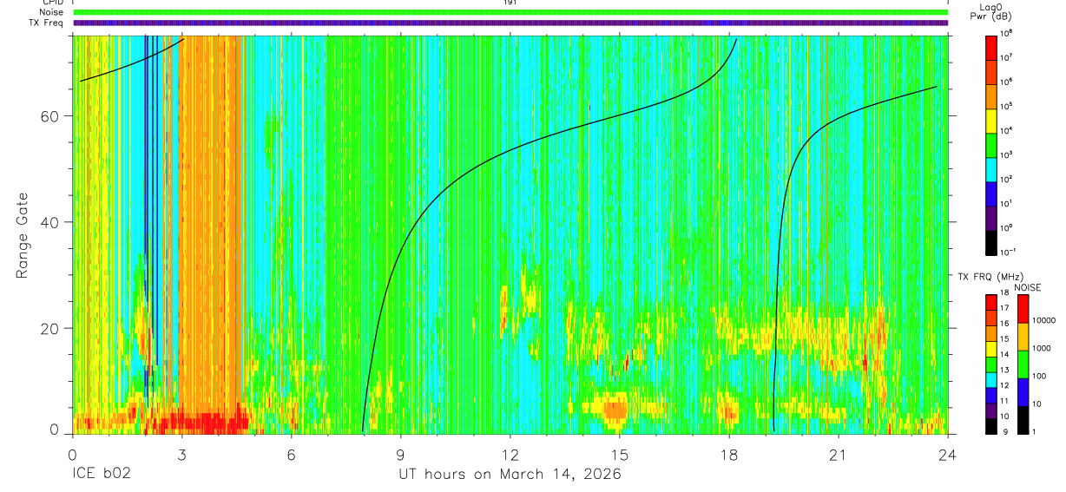Select the red top segment of power colorbar

coord(992,46)
